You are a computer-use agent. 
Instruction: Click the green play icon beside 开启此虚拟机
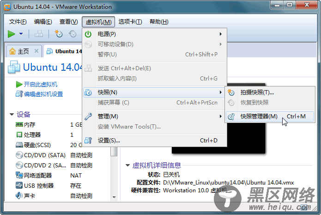coord(19,84)
